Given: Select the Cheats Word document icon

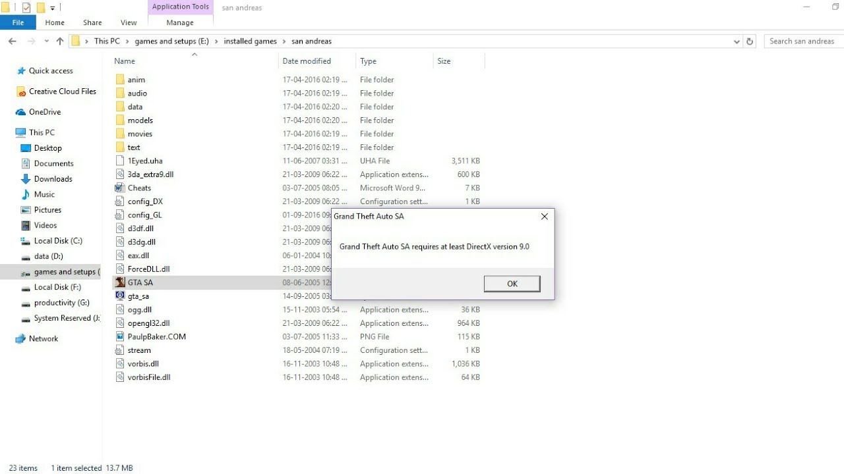Looking at the screenshot, I should coord(120,188).
